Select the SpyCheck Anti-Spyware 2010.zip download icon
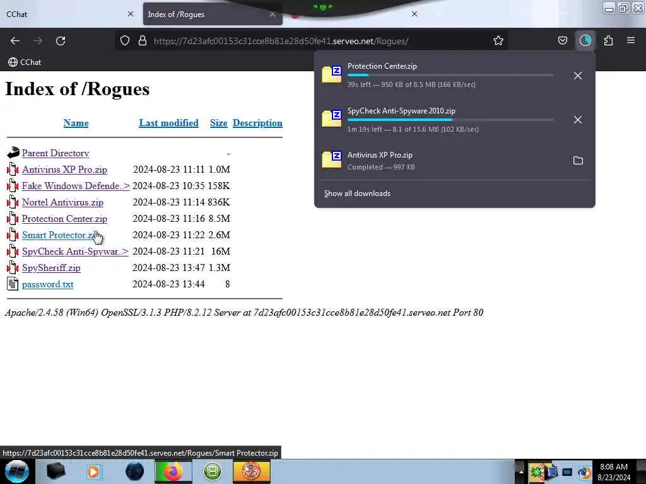This screenshot has width=646, height=484. click(332, 118)
